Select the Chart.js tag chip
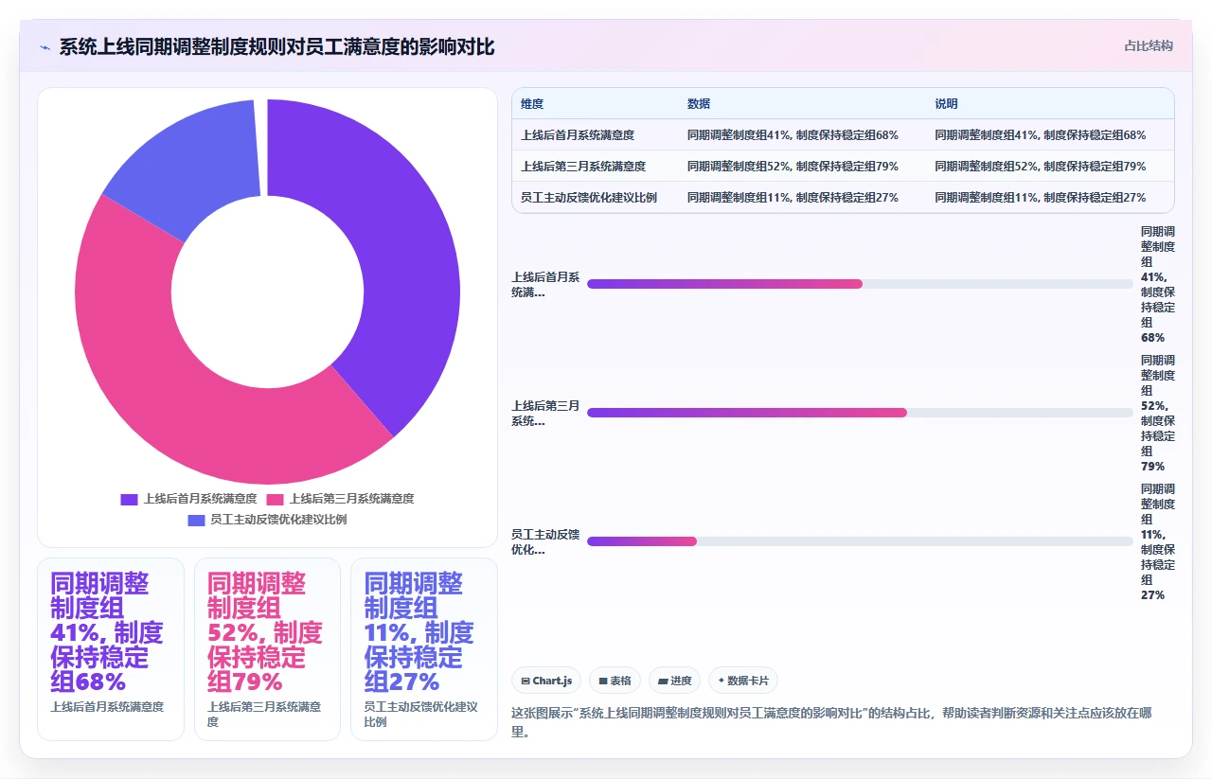 [x=546, y=681]
